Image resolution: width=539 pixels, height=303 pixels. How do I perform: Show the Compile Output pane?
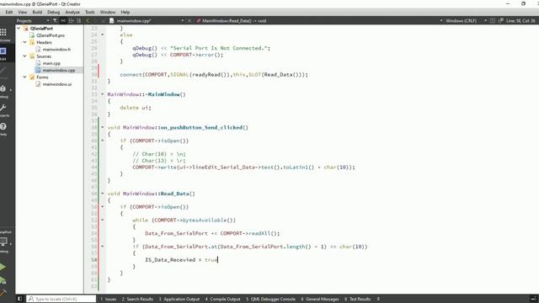(x=222, y=300)
